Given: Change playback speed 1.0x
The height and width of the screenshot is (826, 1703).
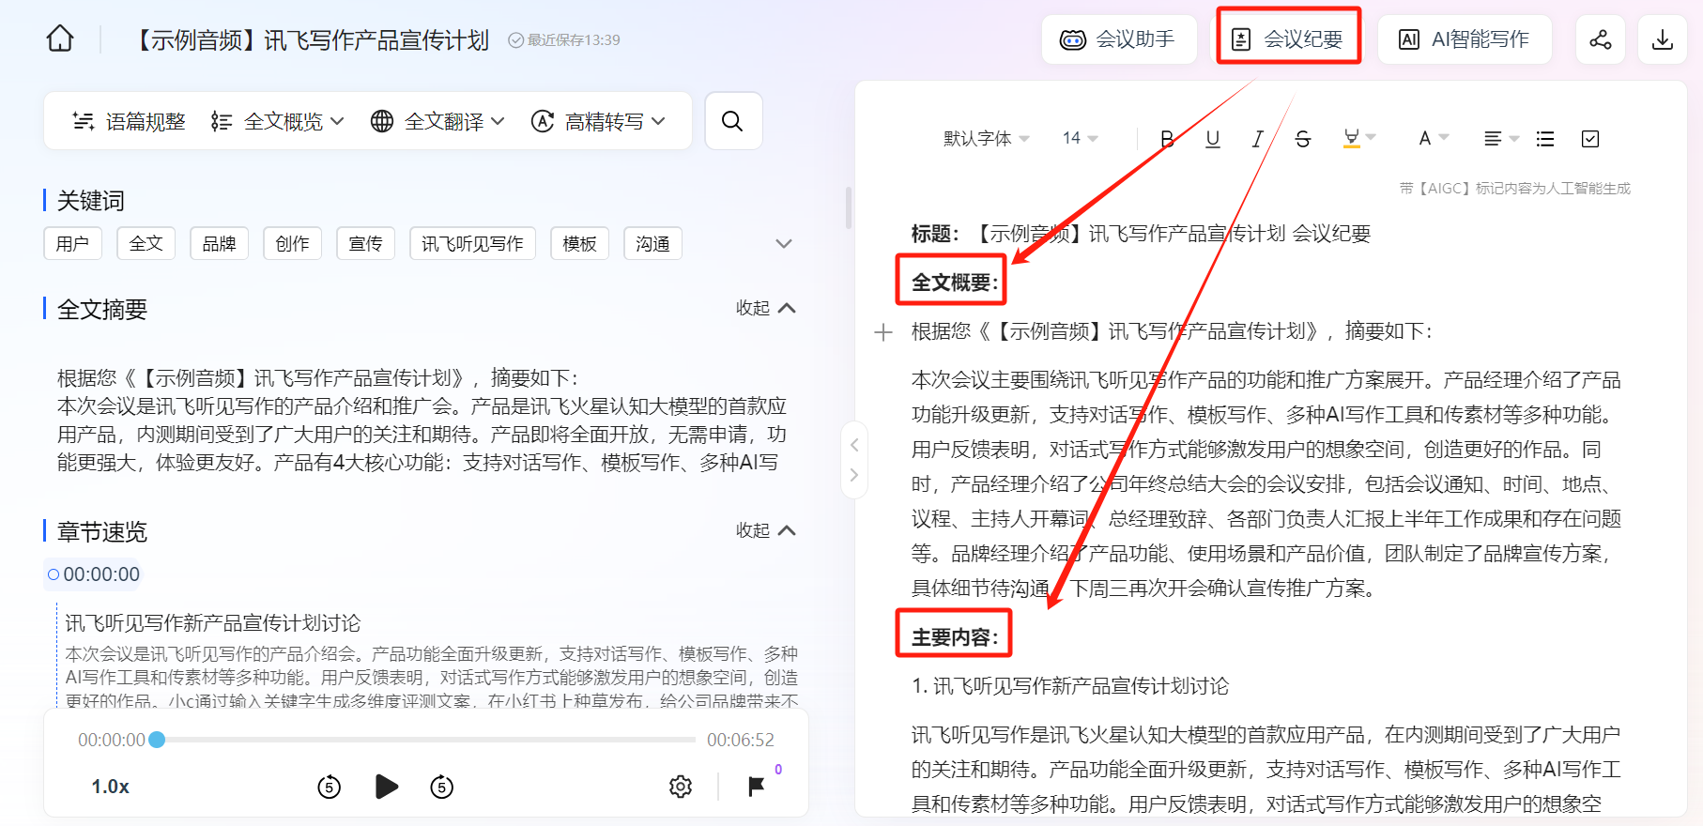Looking at the screenshot, I should (x=110, y=787).
